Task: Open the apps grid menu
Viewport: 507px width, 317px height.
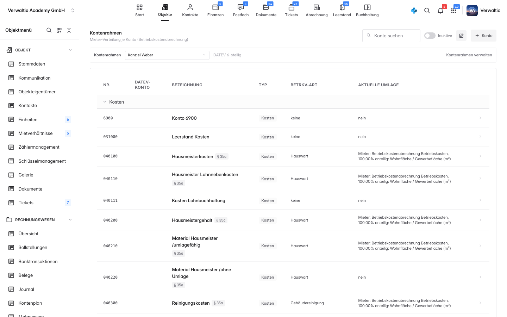Action: click(453, 11)
